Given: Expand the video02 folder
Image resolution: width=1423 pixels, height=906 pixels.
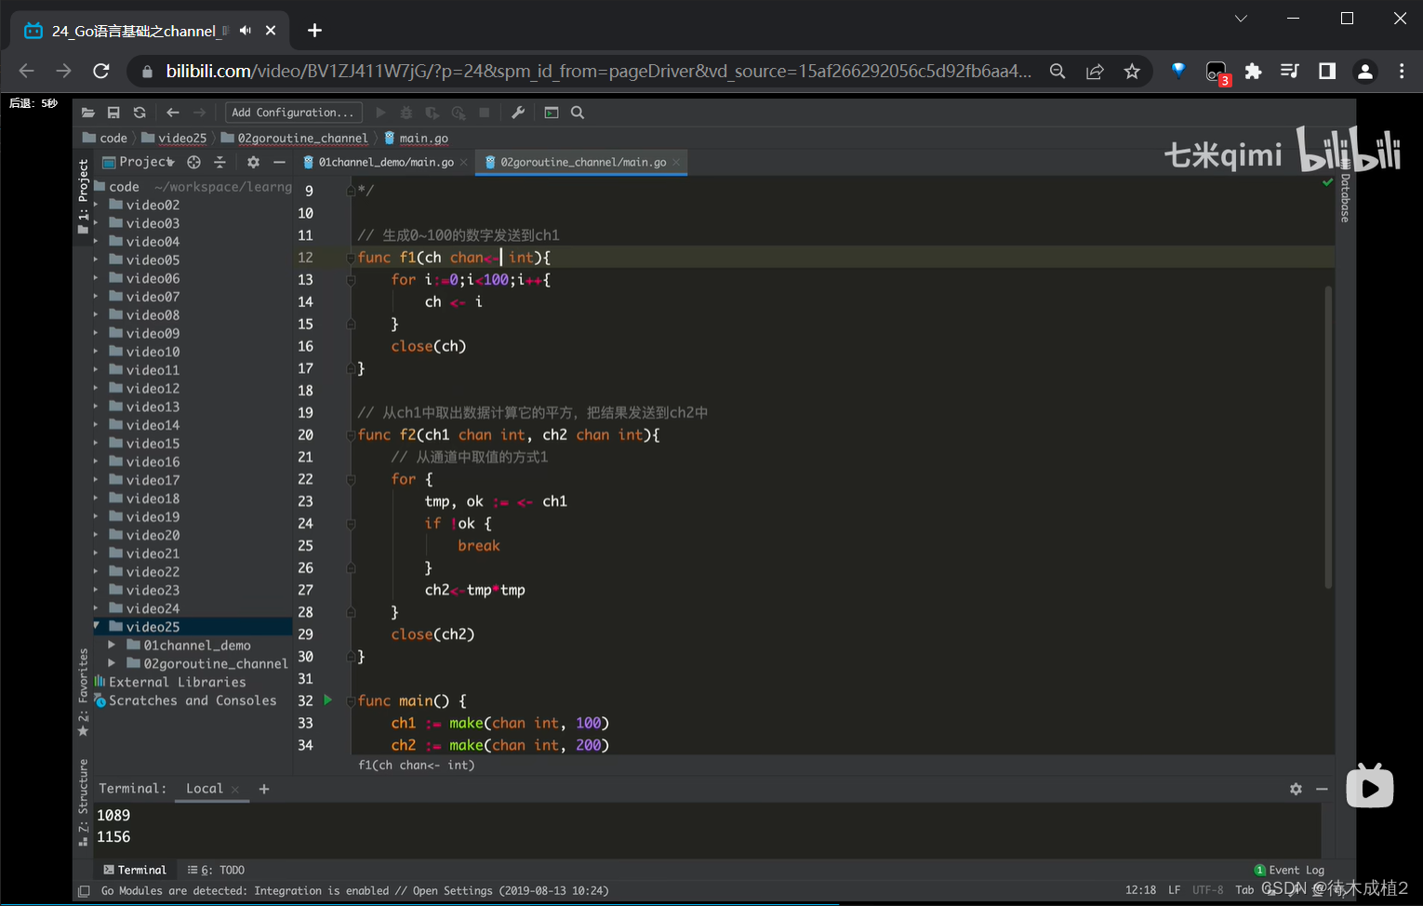Looking at the screenshot, I should [x=96, y=205].
